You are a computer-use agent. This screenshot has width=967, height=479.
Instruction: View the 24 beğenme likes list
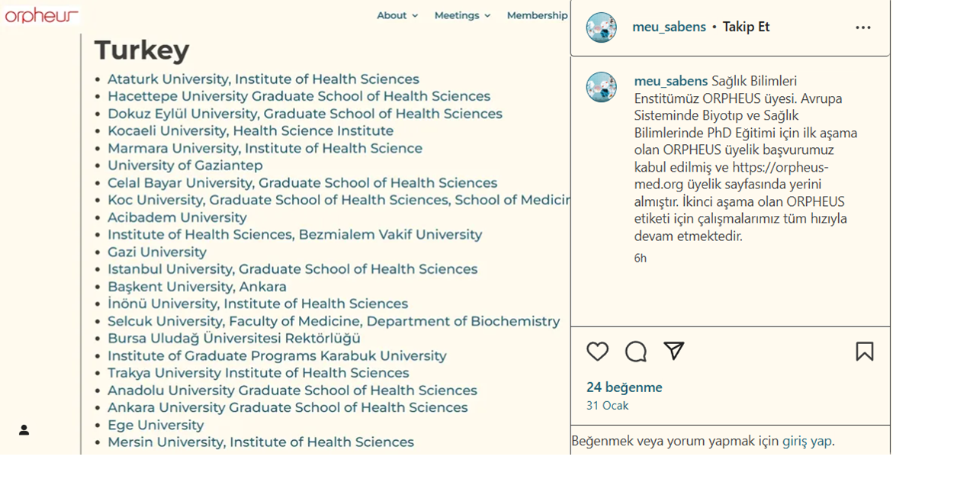[624, 387]
